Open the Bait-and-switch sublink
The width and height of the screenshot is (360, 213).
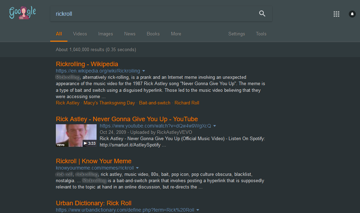(155, 103)
